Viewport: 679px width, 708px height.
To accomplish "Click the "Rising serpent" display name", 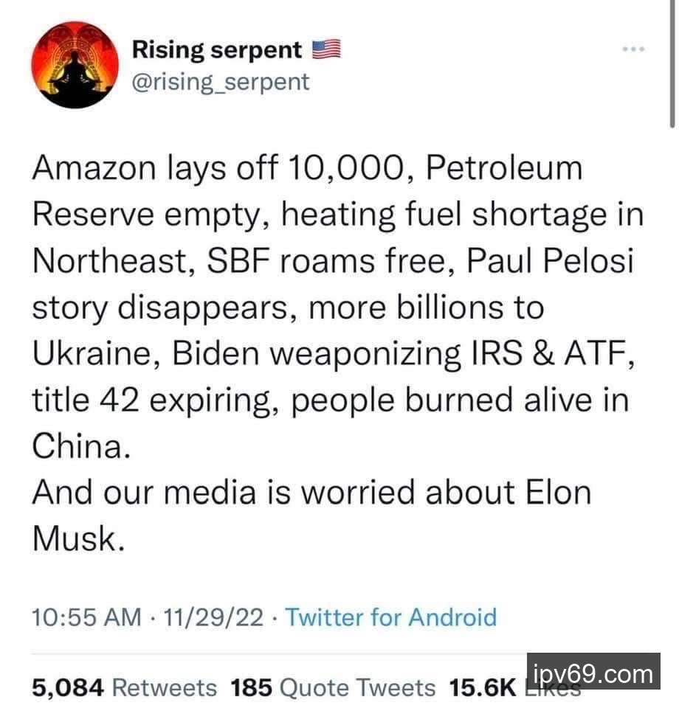I will 217,50.
